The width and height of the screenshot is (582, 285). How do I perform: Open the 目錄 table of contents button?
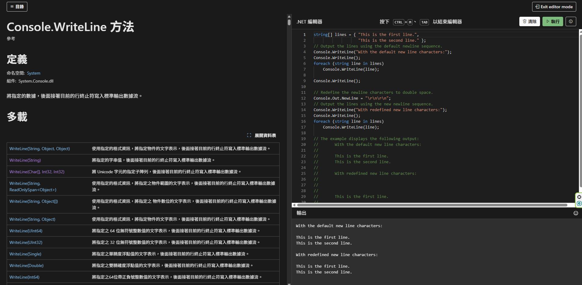click(x=17, y=7)
